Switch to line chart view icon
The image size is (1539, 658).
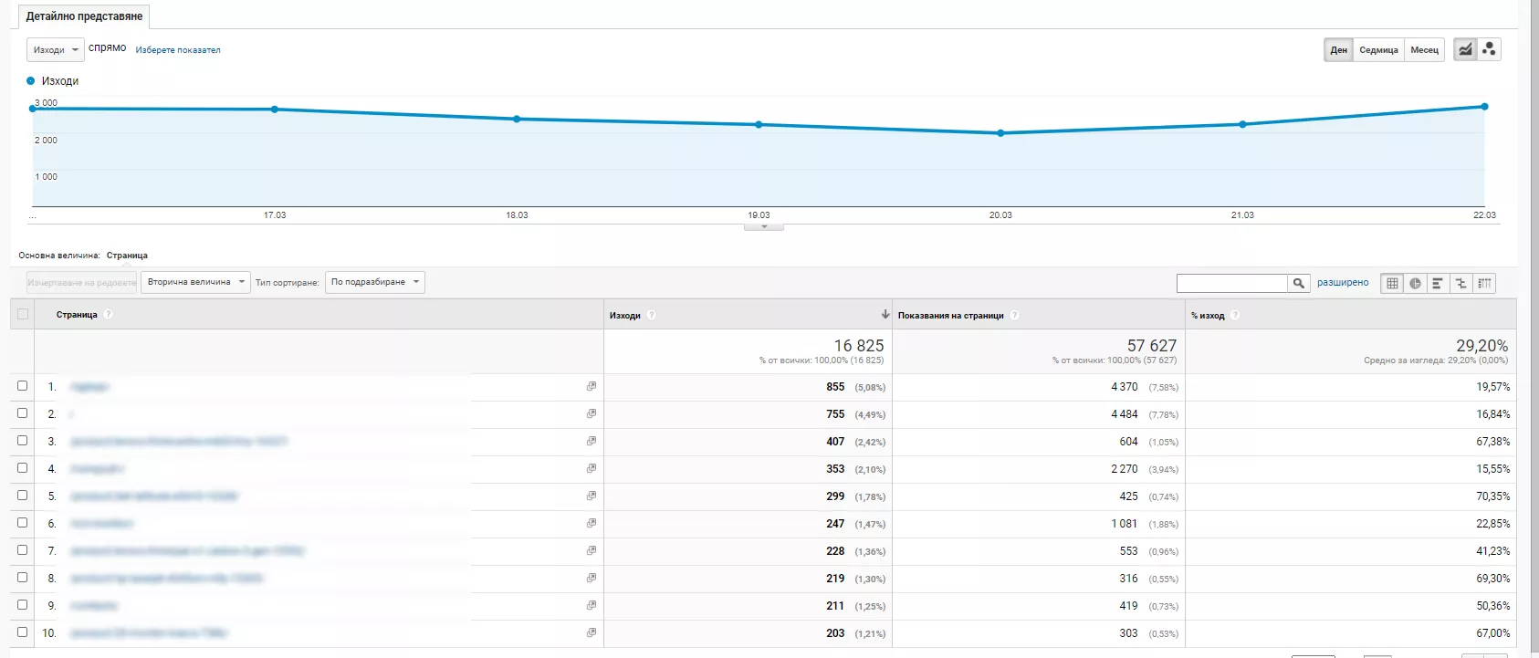tap(1465, 49)
